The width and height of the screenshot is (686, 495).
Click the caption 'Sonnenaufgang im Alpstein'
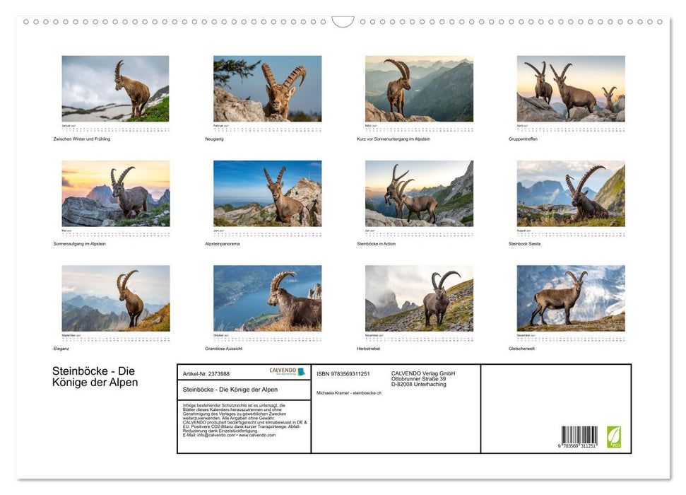click(80, 243)
